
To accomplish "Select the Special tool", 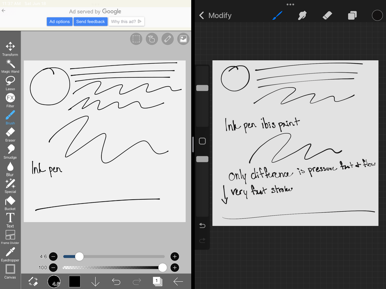I will coord(10,186).
